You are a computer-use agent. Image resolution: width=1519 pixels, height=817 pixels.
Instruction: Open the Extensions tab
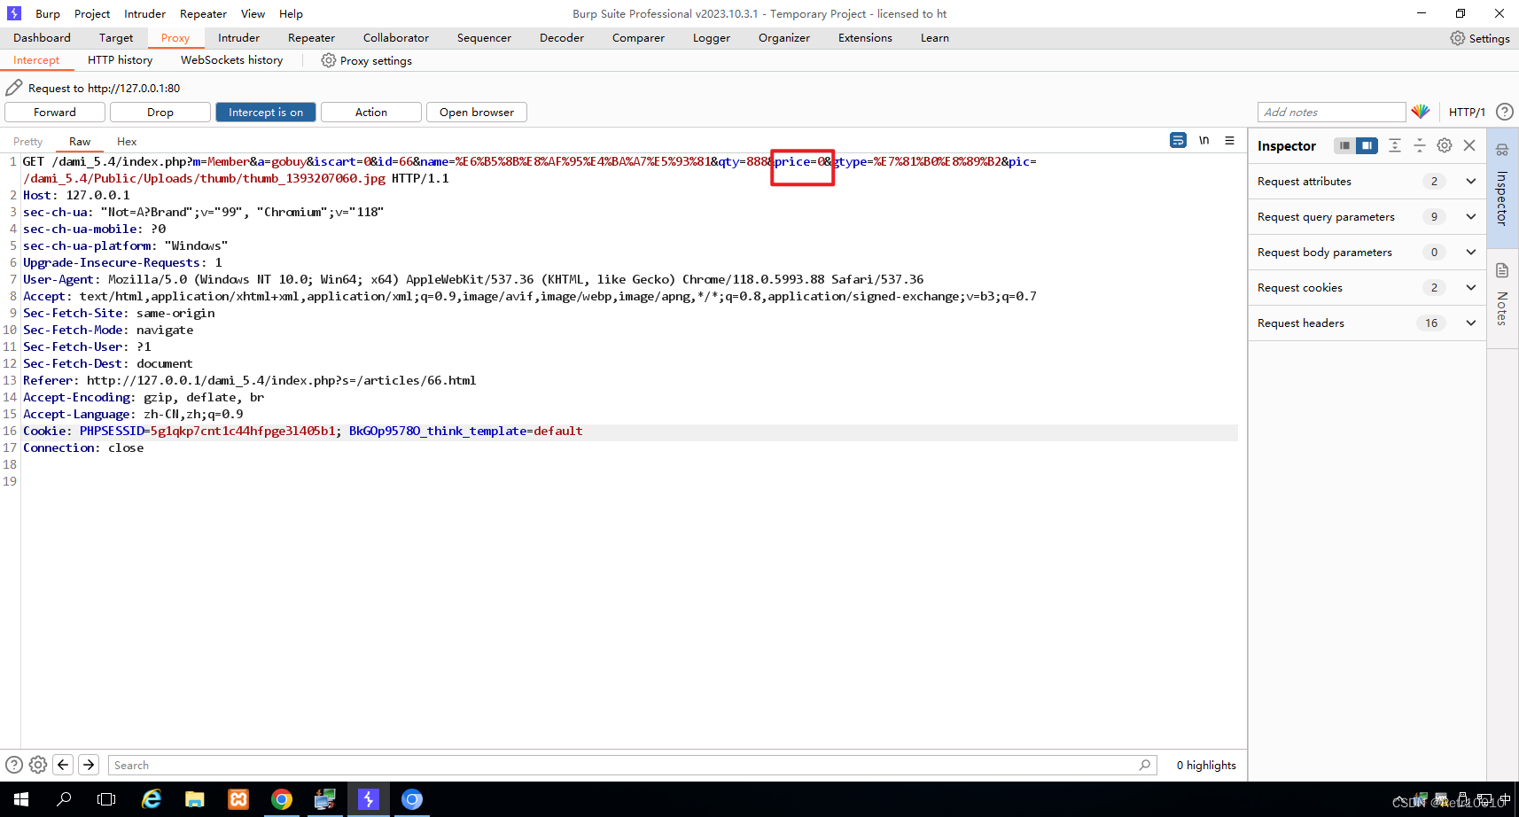tap(865, 38)
